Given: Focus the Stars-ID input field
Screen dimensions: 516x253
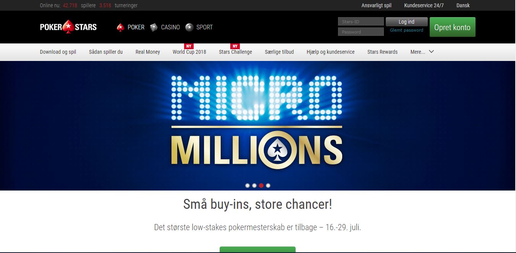Looking at the screenshot, I should (x=361, y=22).
